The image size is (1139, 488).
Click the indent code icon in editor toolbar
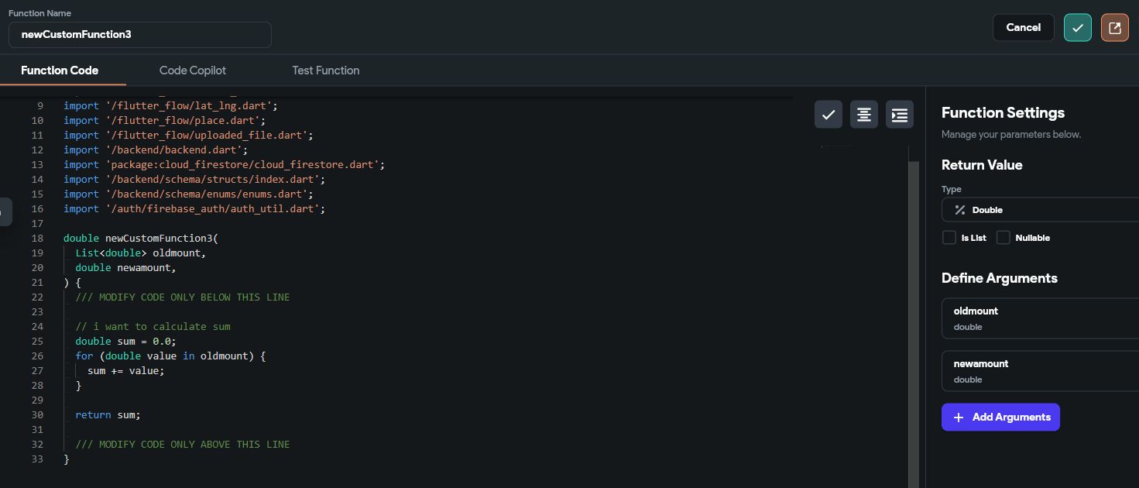900,115
